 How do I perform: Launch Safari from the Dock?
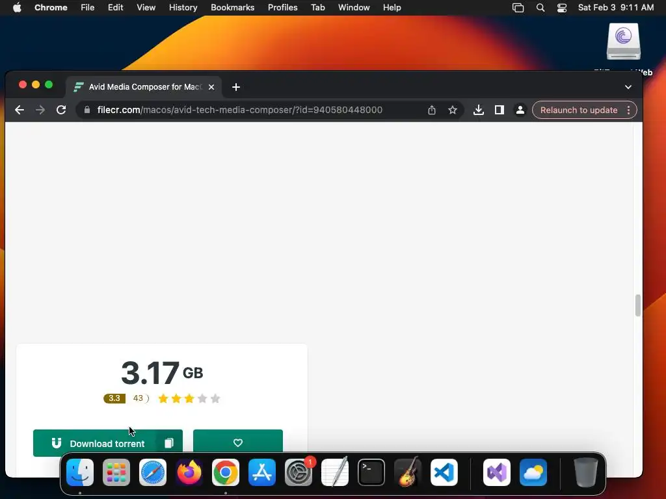[x=152, y=472]
